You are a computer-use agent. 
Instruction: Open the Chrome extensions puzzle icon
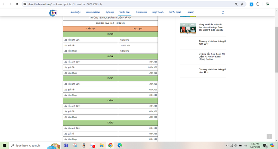pos(258,4)
